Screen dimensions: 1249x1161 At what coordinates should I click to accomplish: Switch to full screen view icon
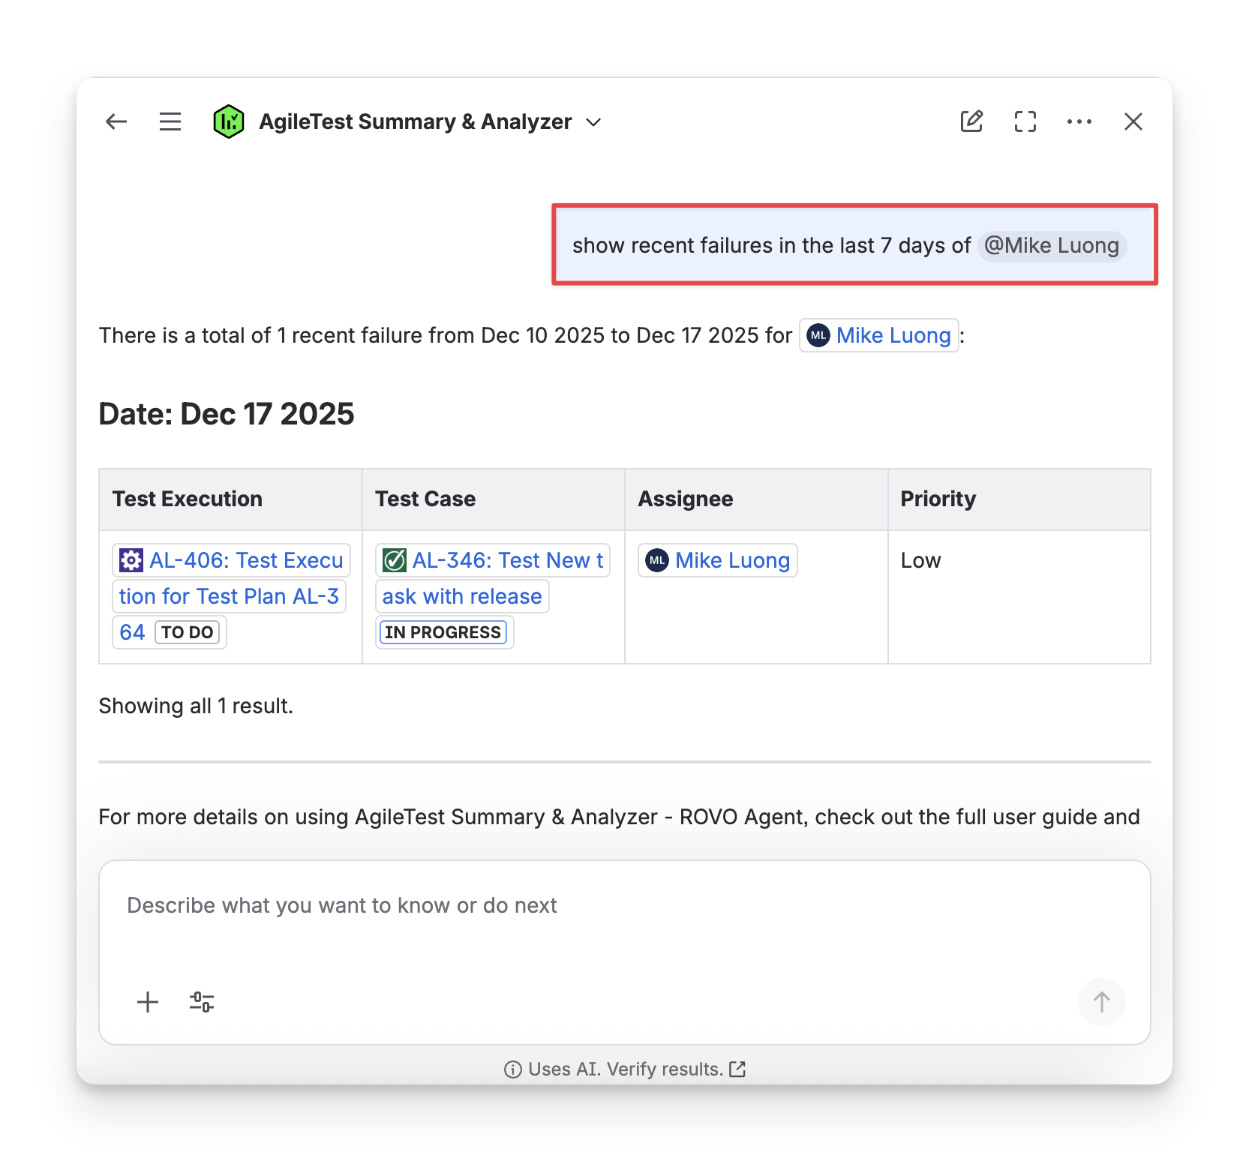coord(1025,121)
